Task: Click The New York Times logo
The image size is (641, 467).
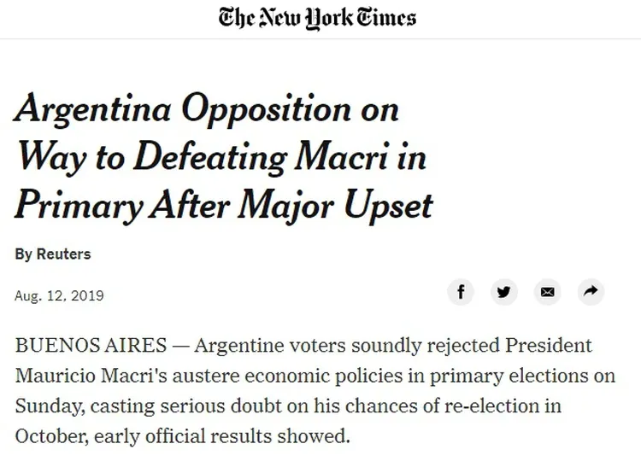Action: (318, 19)
